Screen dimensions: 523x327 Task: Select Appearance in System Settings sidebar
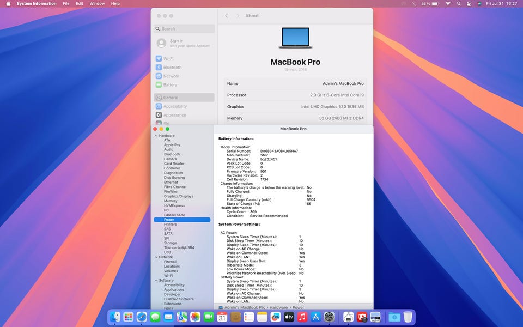pyautogui.click(x=184, y=115)
